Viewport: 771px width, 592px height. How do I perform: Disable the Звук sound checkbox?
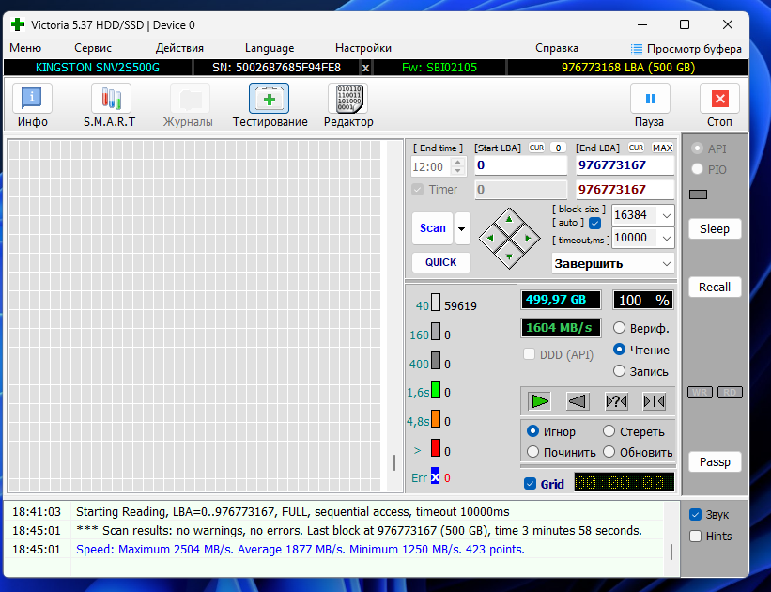[695, 515]
